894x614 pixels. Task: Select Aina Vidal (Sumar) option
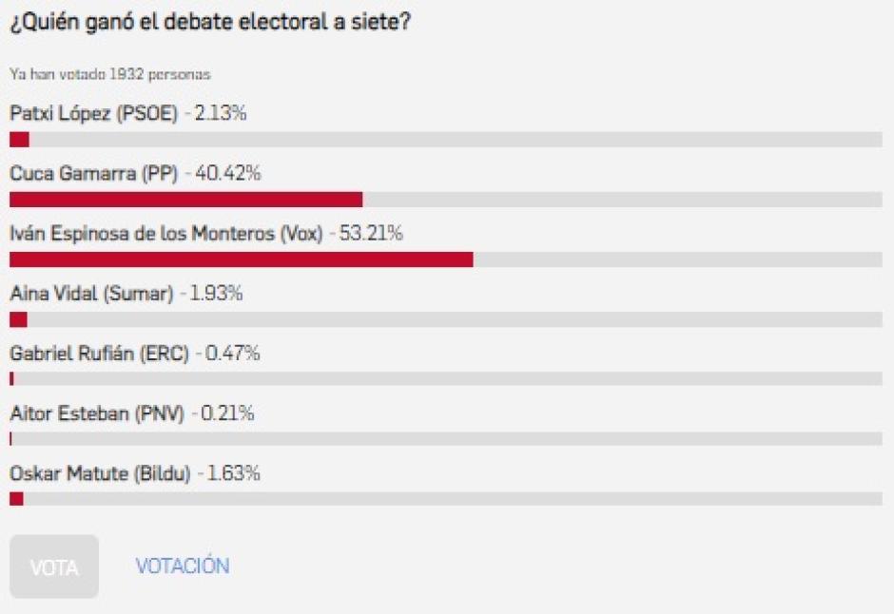coord(91,294)
